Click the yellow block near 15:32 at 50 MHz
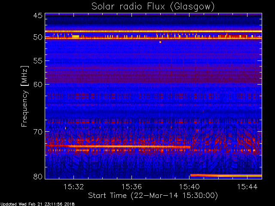This screenshot has height=206, width=275. (76, 37)
